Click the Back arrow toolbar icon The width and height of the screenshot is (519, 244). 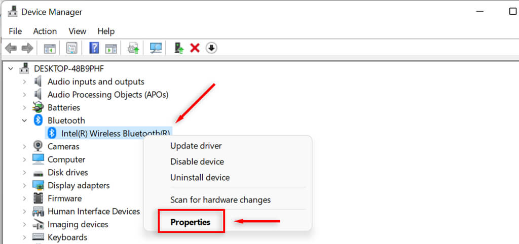tap(11, 49)
